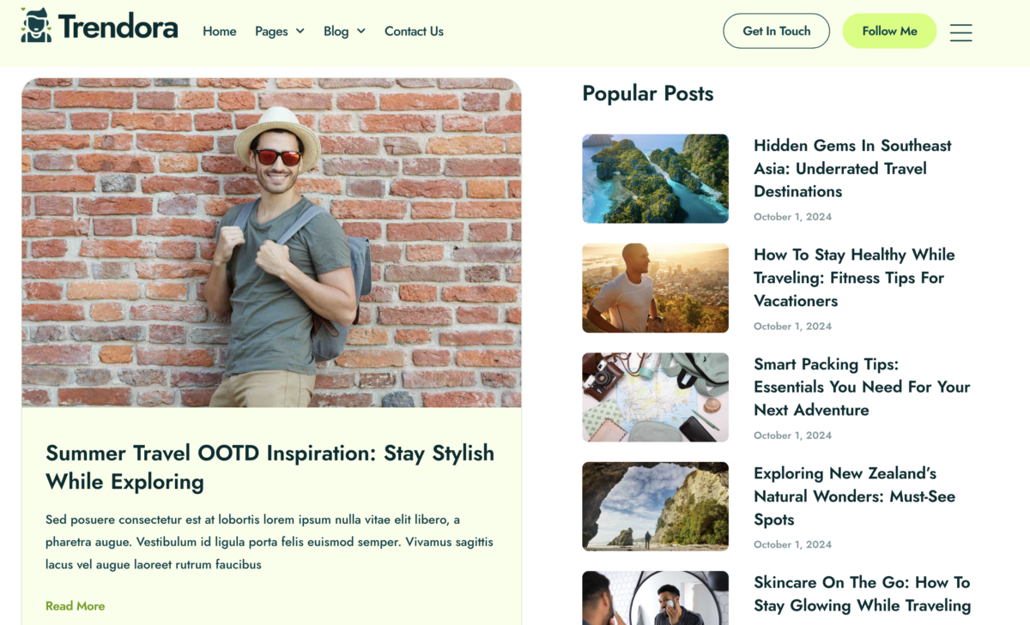1030x625 pixels.
Task: Open the hamburger navigation menu
Action: (x=960, y=32)
